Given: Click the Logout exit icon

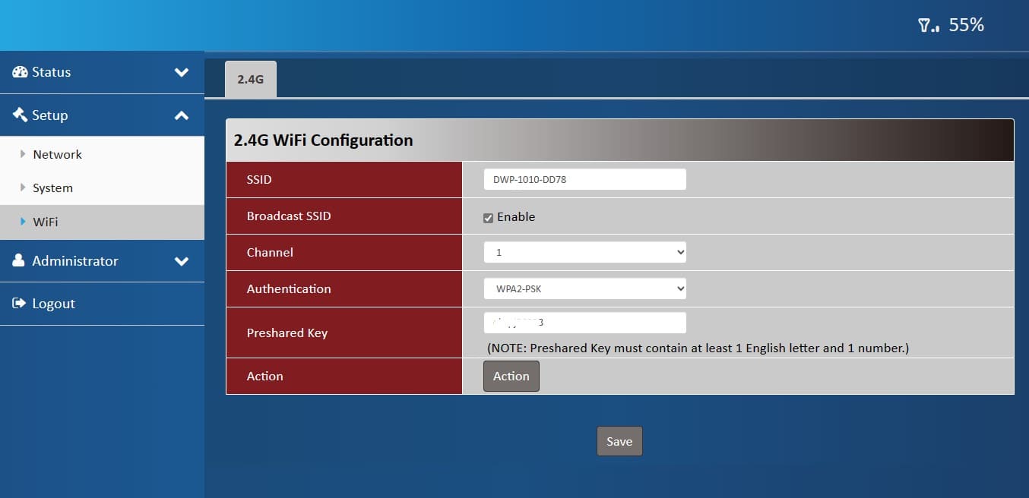Looking at the screenshot, I should 20,304.
